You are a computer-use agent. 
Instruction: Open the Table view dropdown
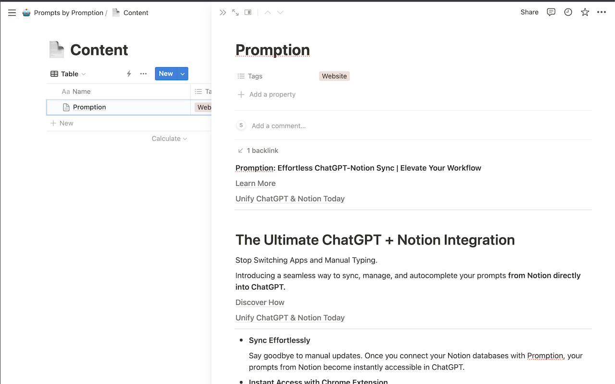68,74
